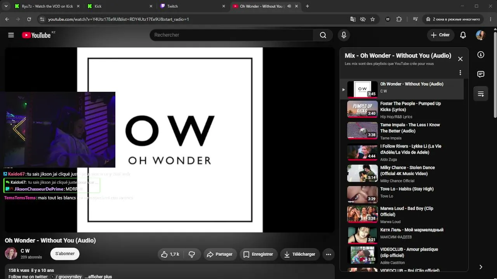Image resolution: width=497 pixels, height=279 pixels.
Task: Switch to the Ryu7z Kick VOD tab
Action: click(x=47, y=6)
